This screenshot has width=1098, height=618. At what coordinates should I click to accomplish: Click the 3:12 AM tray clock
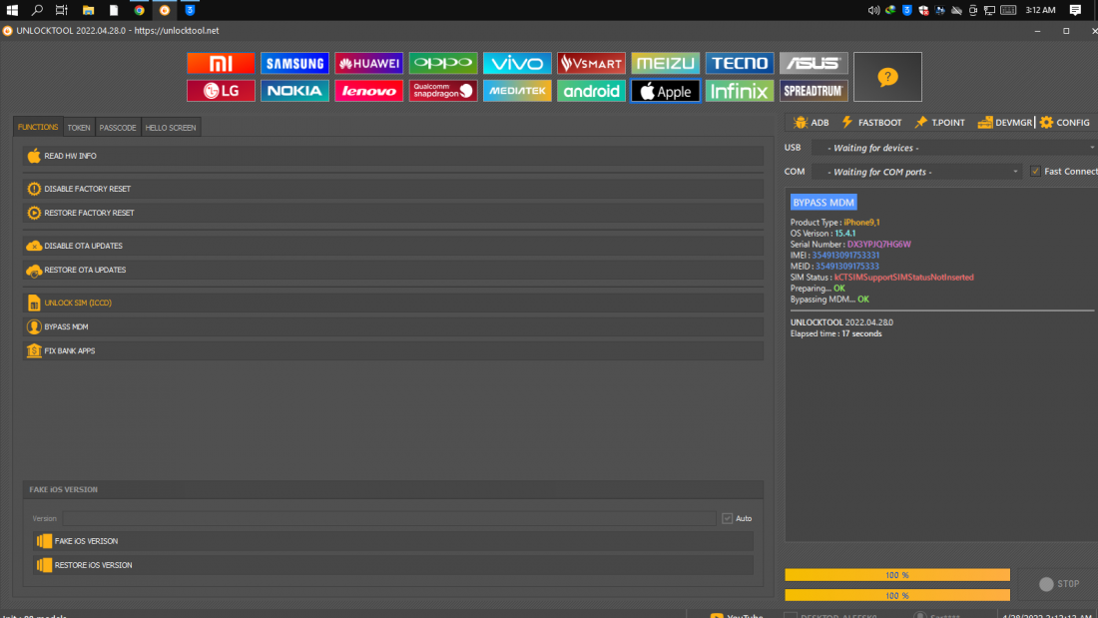pos(1040,10)
